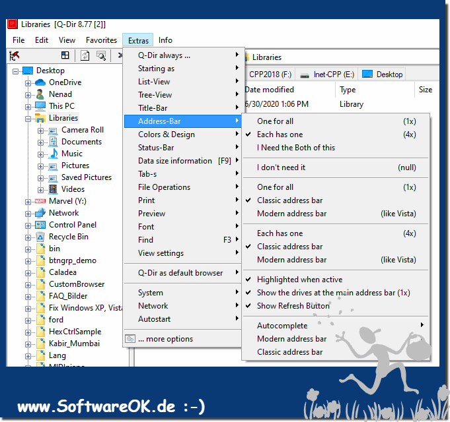The width and height of the screenshot is (450, 422).
Task: Open the Status-Bar submenu
Action: (x=183, y=148)
